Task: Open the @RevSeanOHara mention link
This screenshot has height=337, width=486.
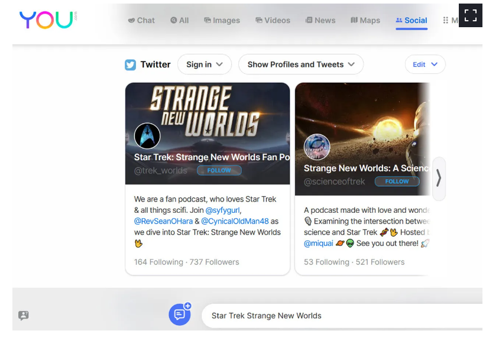Action: [x=163, y=221]
